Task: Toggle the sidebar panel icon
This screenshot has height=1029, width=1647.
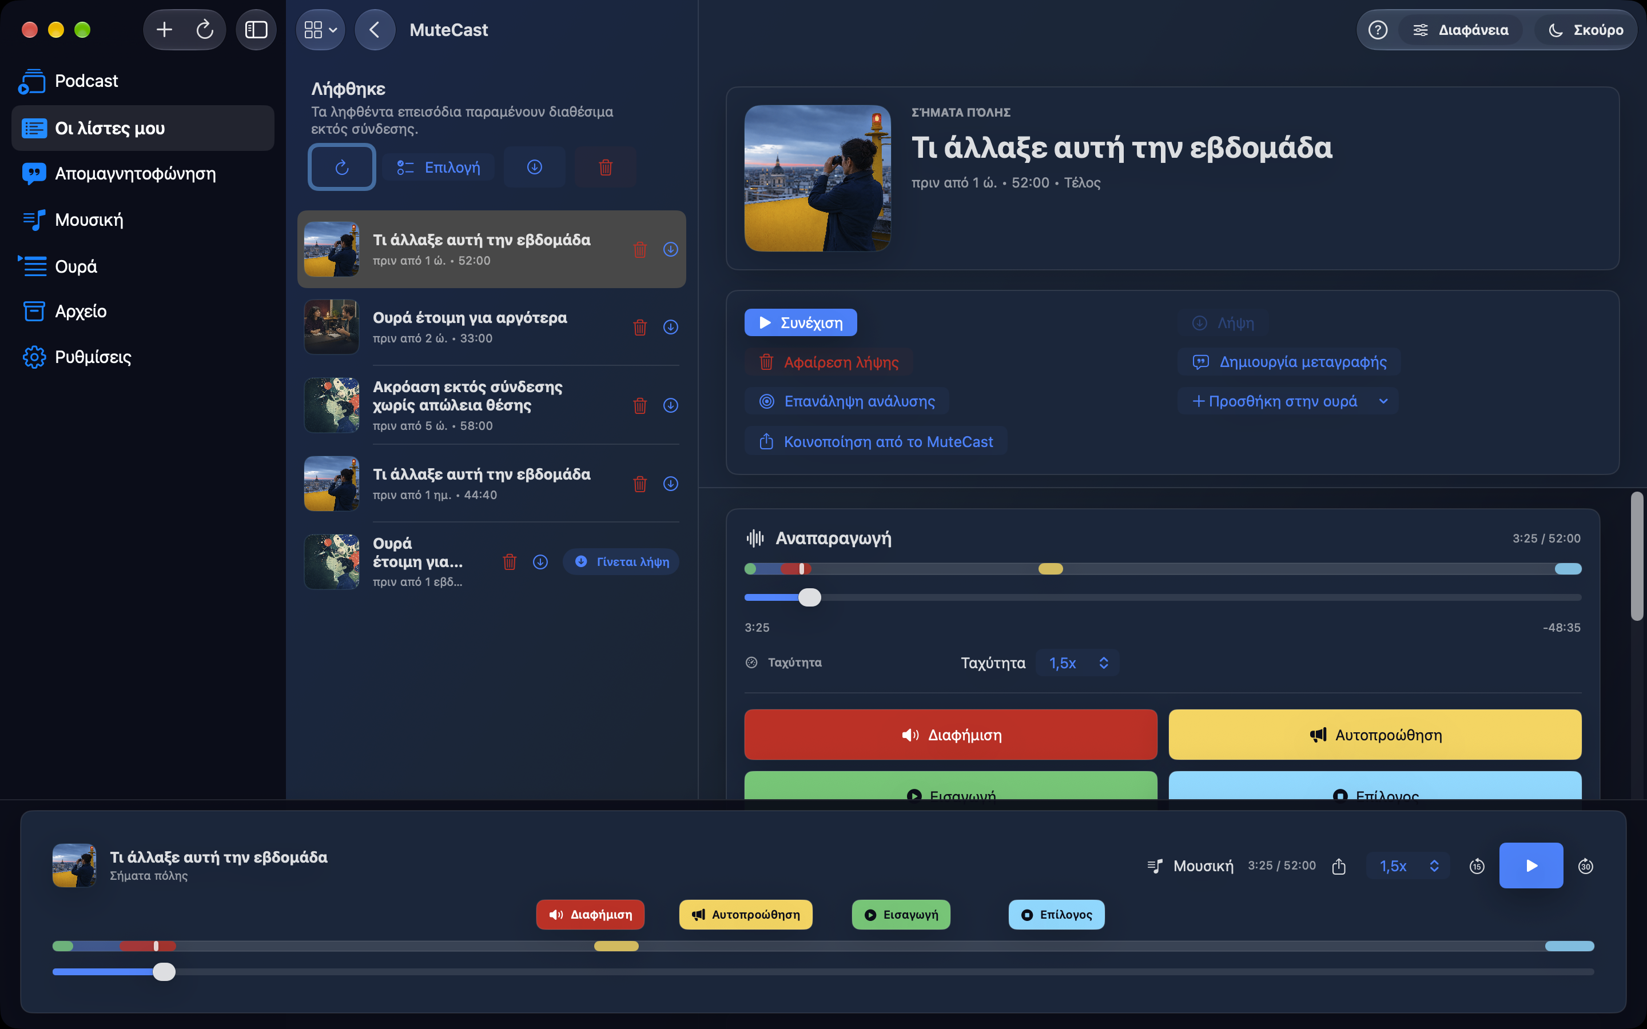Action: click(x=256, y=30)
